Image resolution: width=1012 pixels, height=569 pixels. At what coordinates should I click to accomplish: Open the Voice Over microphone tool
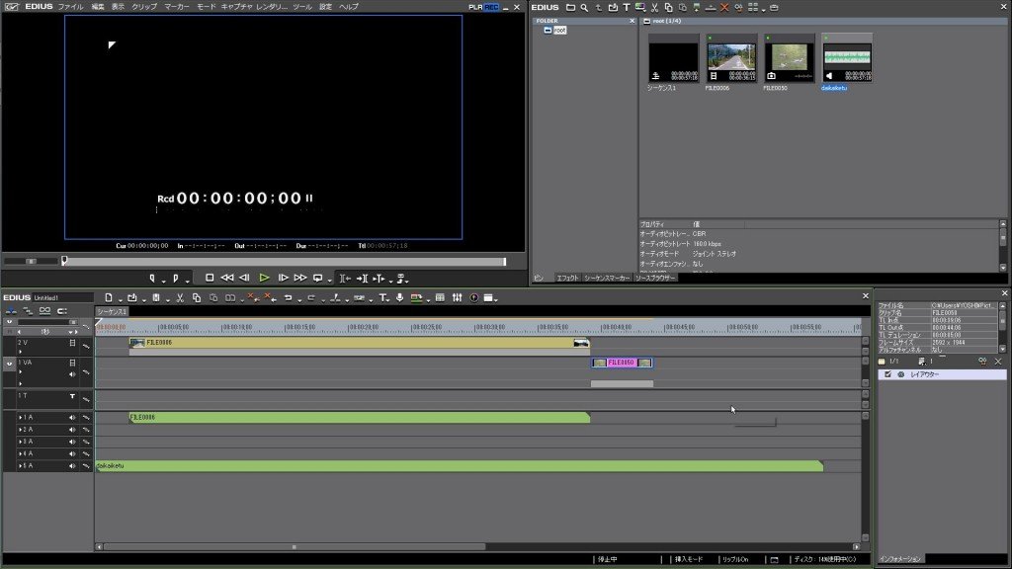[x=399, y=297]
